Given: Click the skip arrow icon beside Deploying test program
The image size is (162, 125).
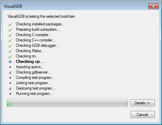Looking at the screenshot, I should click(x=10, y=89).
